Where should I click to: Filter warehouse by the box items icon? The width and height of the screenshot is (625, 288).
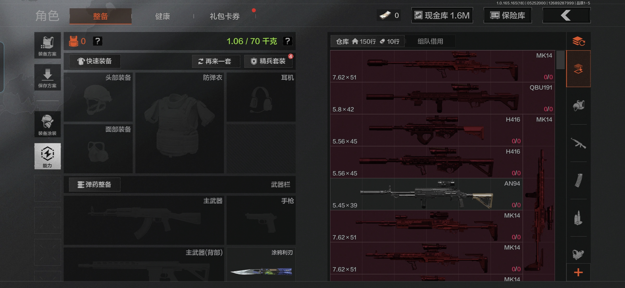(x=579, y=254)
